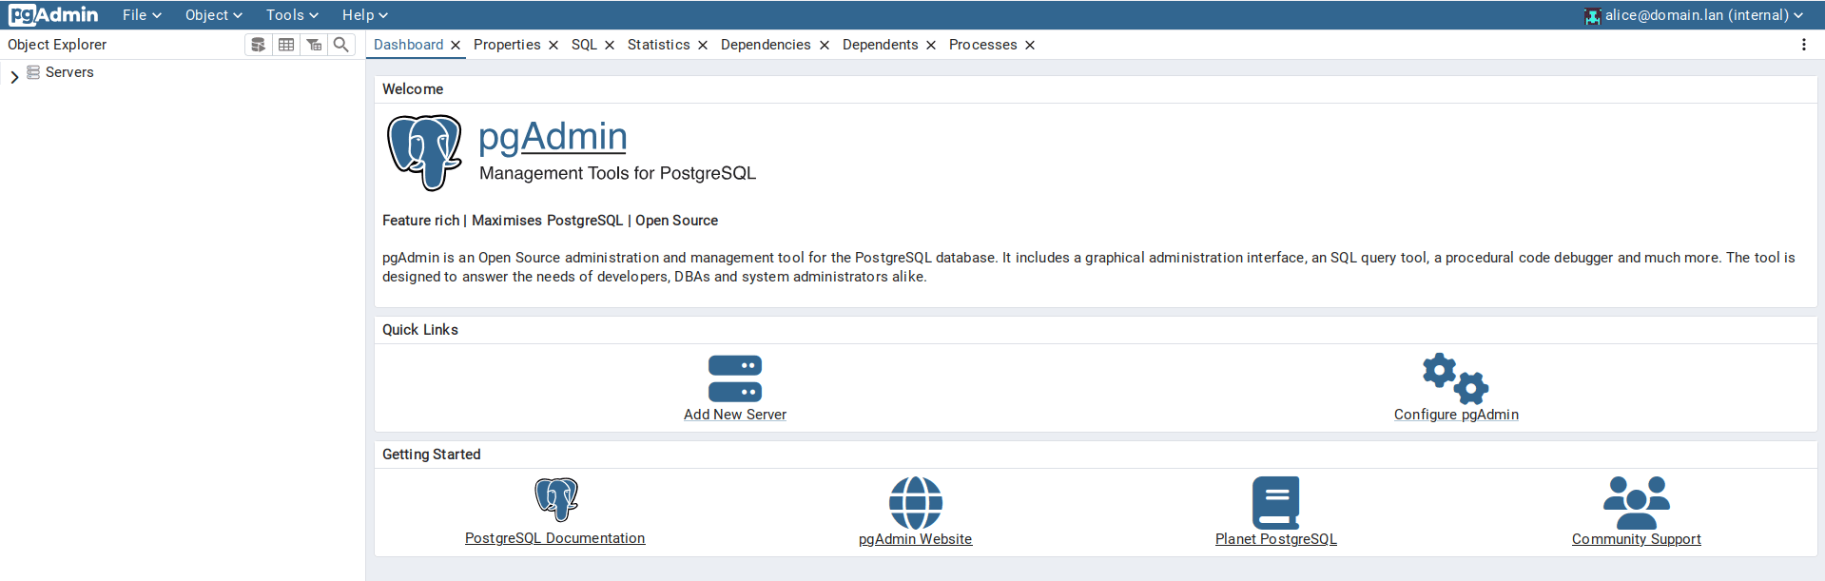Open the Help menu
1825x581 pixels.
coord(365,15)
